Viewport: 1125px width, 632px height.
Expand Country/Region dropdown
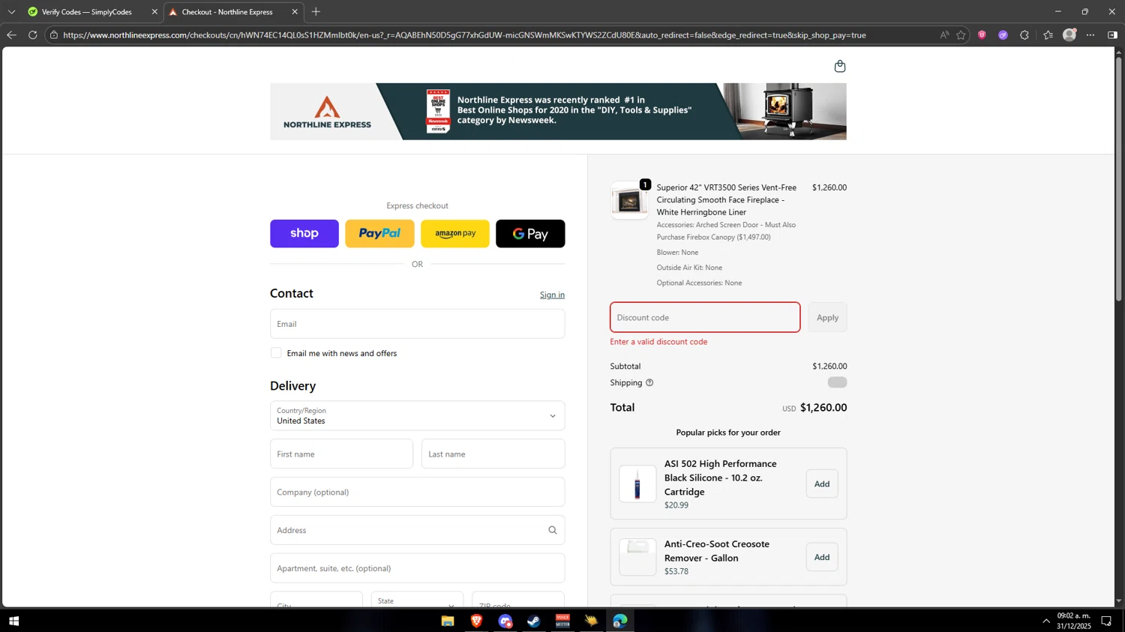point(417,415)
